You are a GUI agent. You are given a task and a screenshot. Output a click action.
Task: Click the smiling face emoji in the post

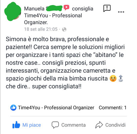tap(113, 78)
